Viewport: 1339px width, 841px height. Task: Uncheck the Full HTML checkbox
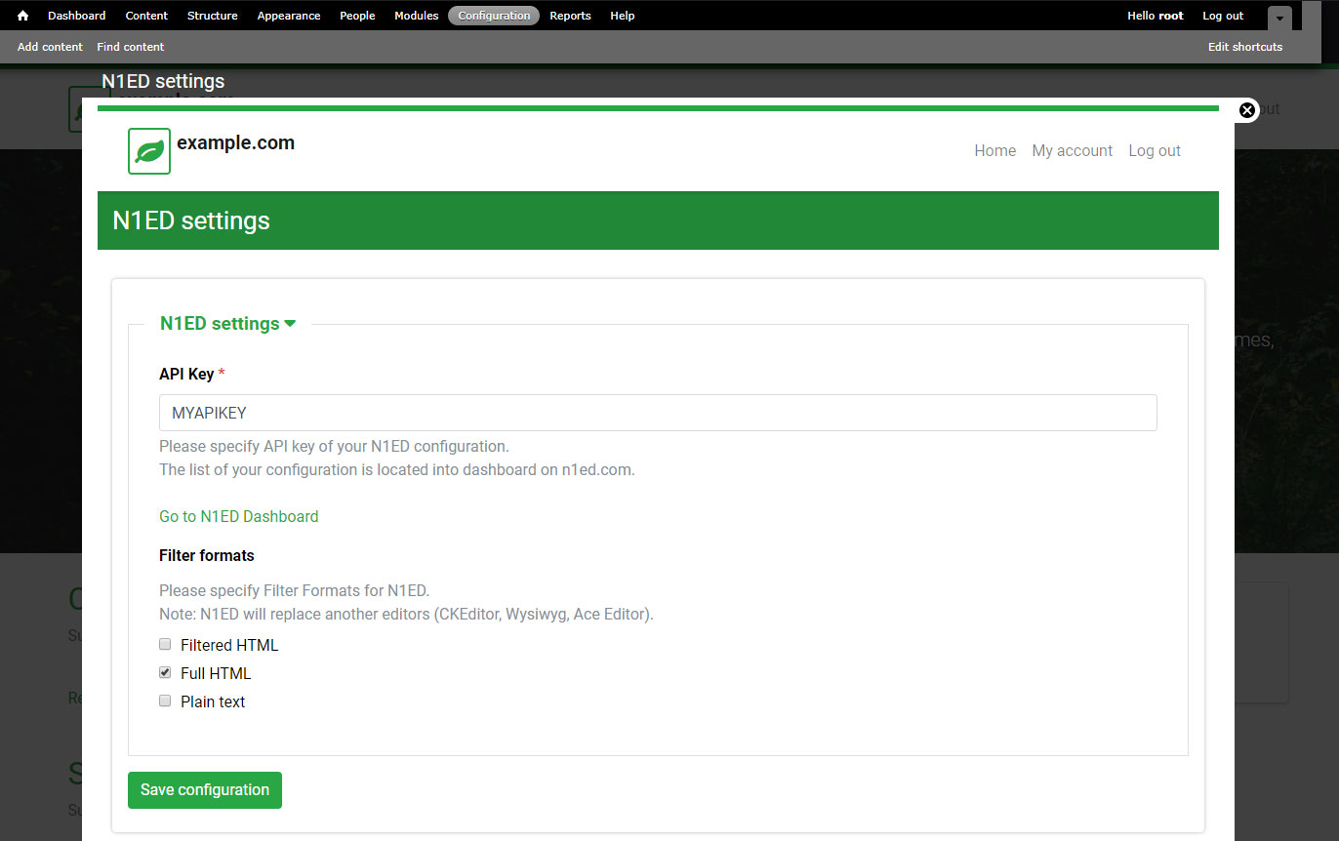coord(165,672)
